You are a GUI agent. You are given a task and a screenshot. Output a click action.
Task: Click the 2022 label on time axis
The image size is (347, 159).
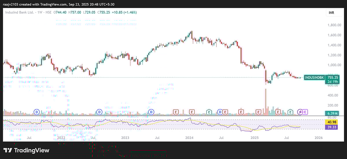pyautogui.click(x=61, y=138)
